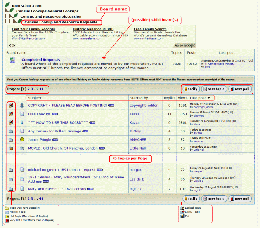This screenshot has height=228, width=260.
Task: Open the Find Your Family Records ad
Action: [x=33, y=29]
